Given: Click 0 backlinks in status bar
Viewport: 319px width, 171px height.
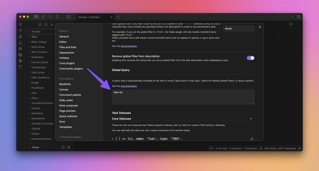Looking at the screenshot, I should [x=236, y=148].
